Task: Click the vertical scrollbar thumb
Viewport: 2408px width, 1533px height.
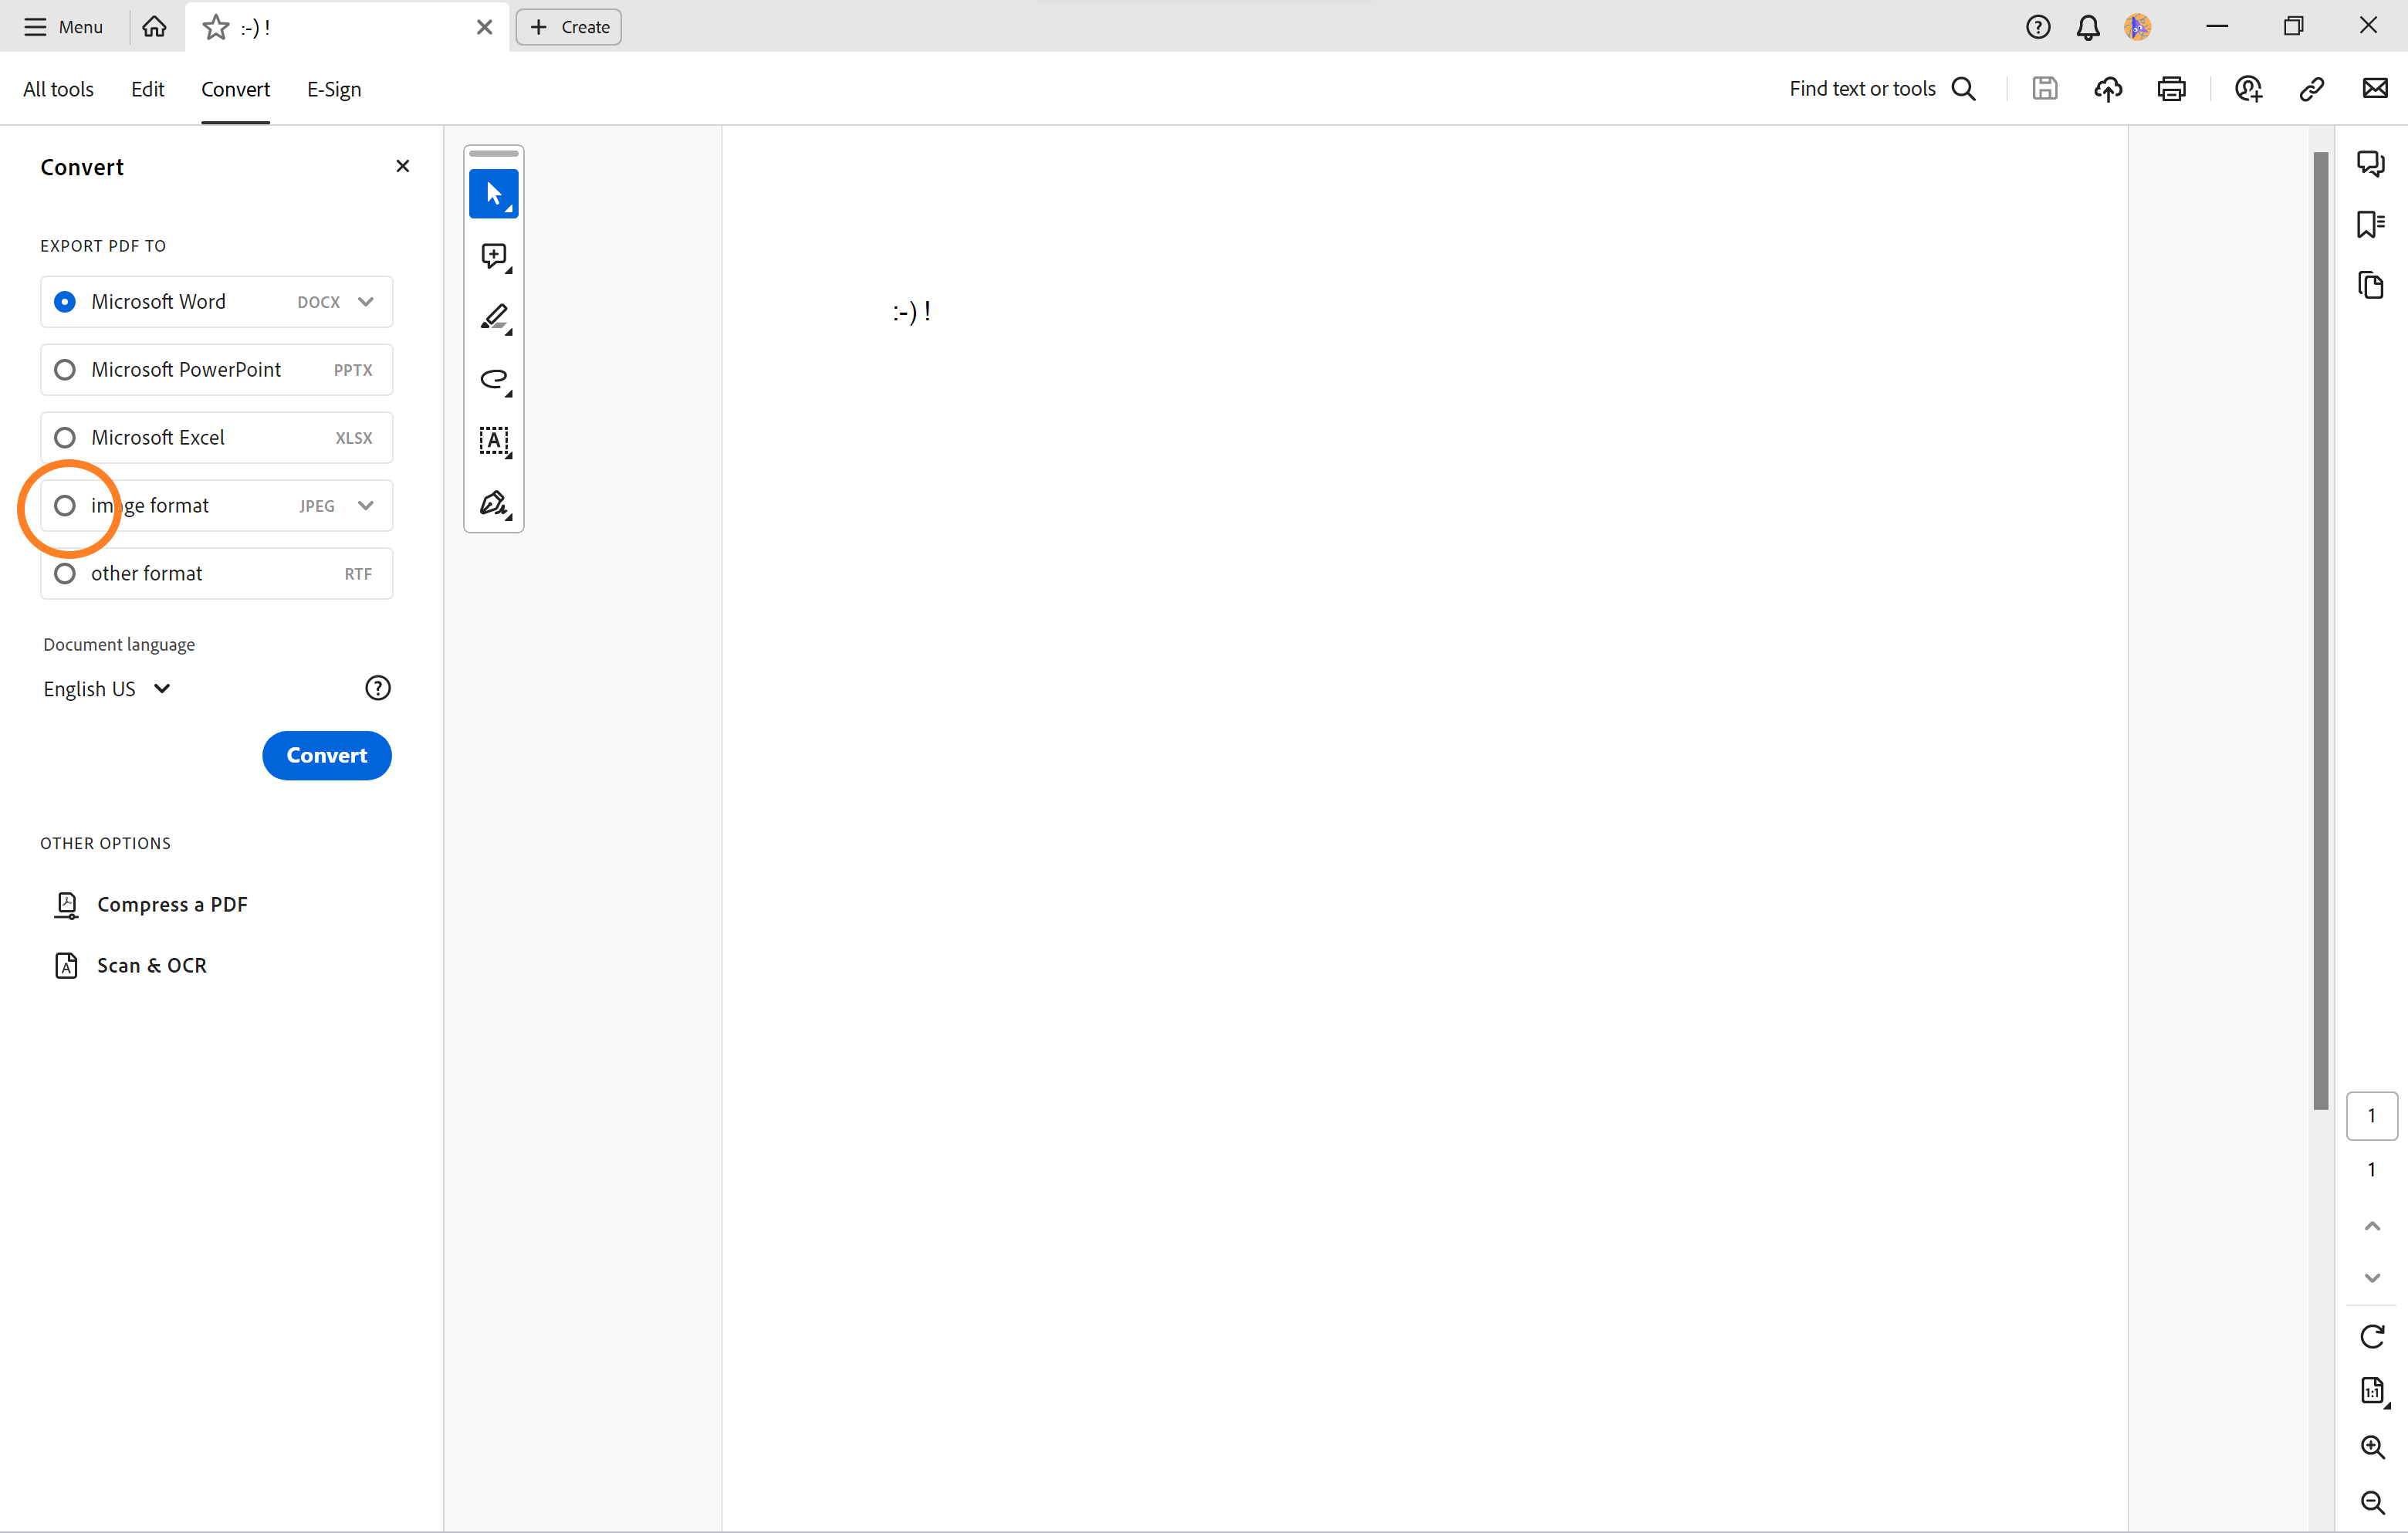Action: pyautogui.click(x=2320, y=630)
